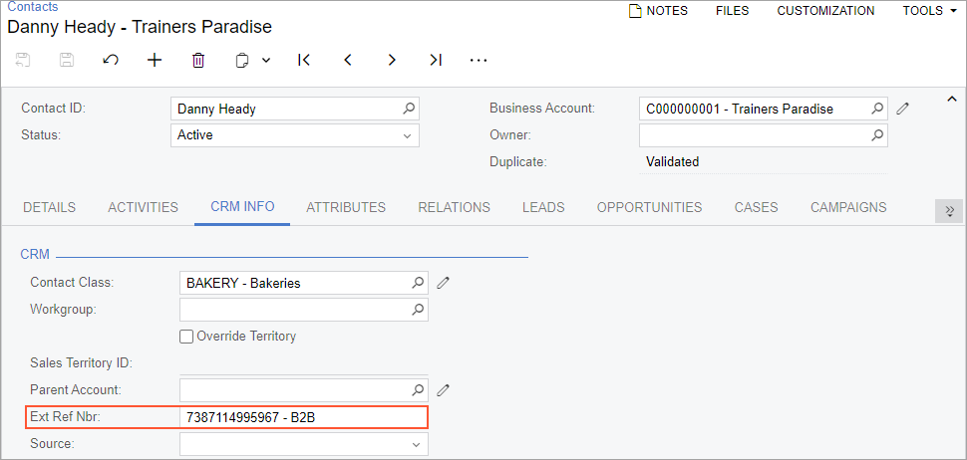
Task: Click the Add New Record plus icon
Action: tap(155, 60)
